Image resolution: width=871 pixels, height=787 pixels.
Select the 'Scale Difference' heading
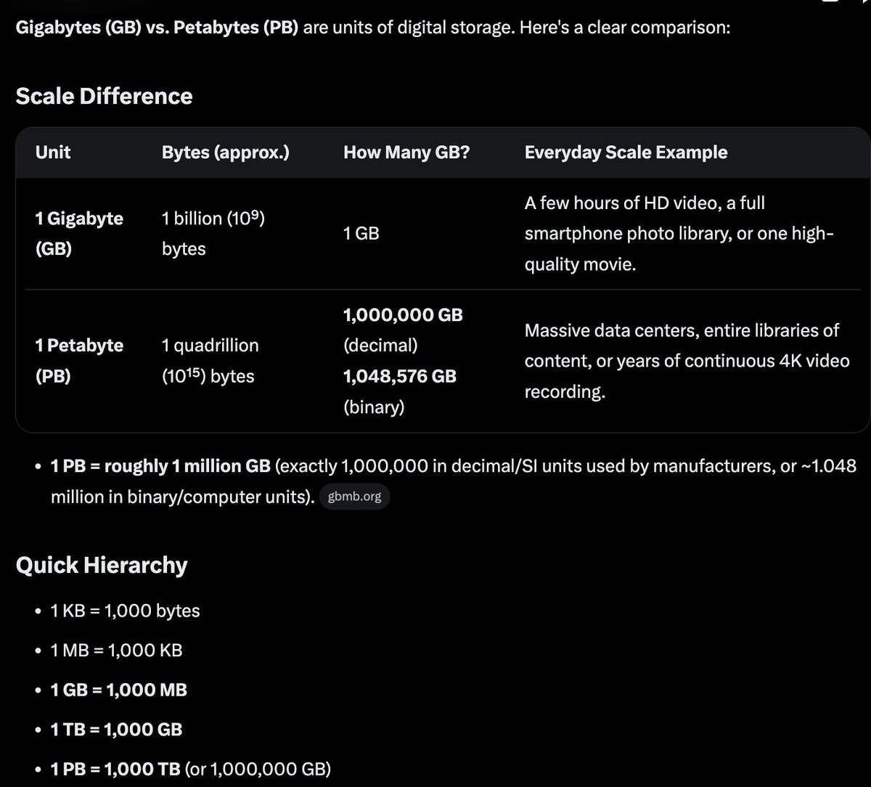click(x=104, y=96)
